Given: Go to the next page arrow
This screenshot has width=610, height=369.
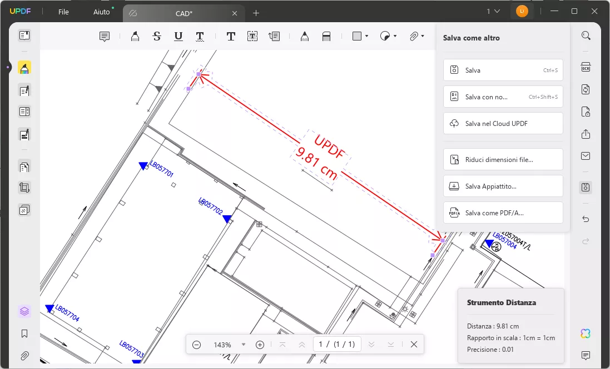Looking at the screenshot, I should [x=371, y=345].
